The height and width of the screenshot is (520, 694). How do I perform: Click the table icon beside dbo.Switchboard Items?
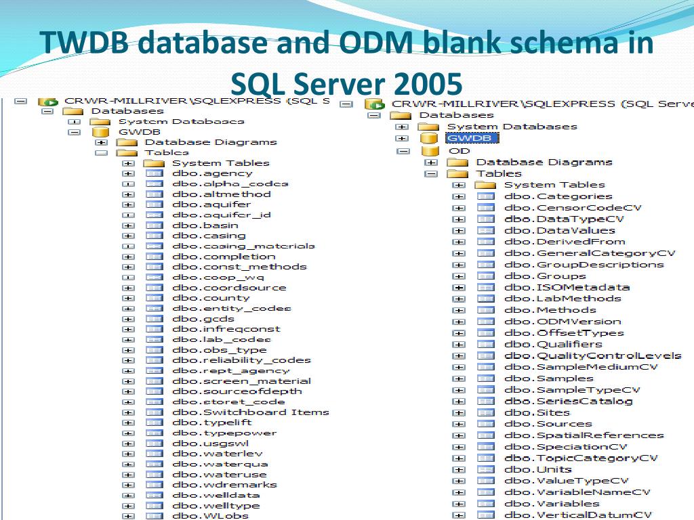pos(155,412)
